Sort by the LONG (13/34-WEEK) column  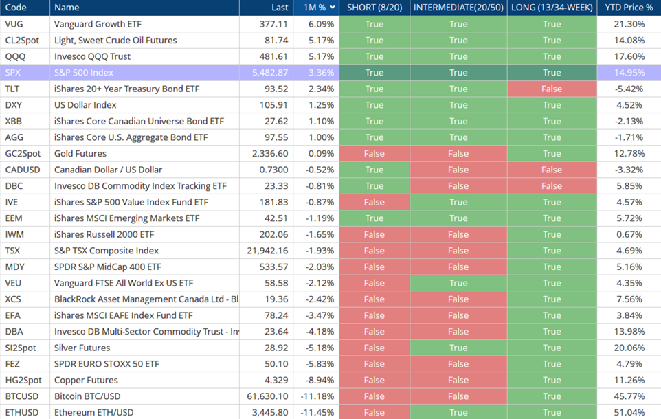coord(552,7)
